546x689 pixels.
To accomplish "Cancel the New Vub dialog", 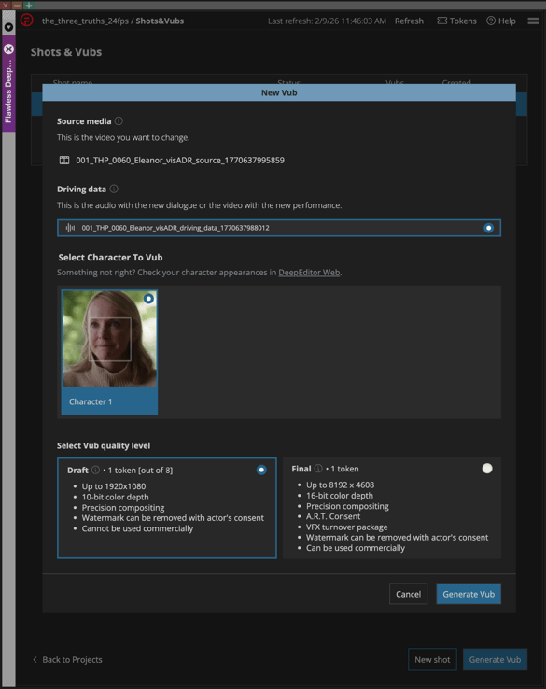I will click(408, 594).
